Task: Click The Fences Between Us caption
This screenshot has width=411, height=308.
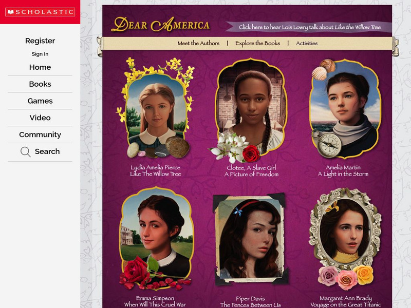Action: click(x=250, y=305)
